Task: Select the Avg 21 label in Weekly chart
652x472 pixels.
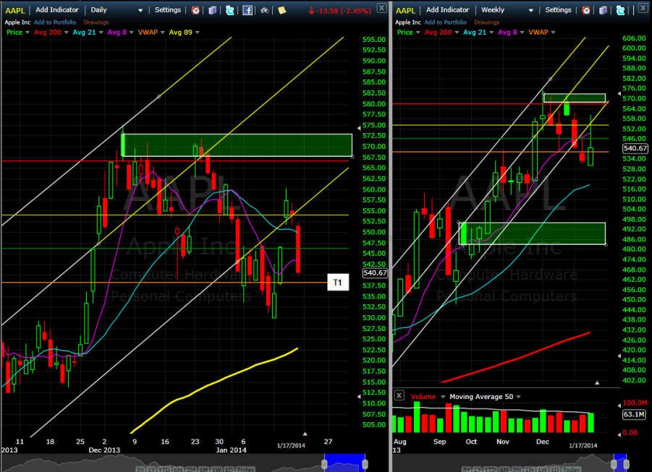Action: (475, 33)
